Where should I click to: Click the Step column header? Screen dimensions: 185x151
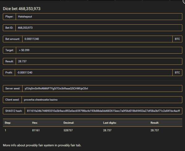point(8,123)
